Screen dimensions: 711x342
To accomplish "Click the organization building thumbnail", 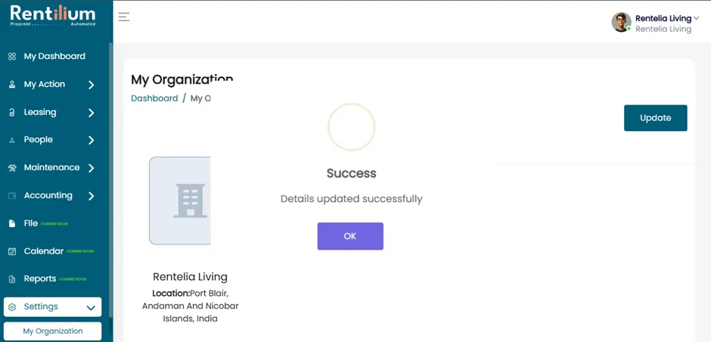I will click(180, 201).
